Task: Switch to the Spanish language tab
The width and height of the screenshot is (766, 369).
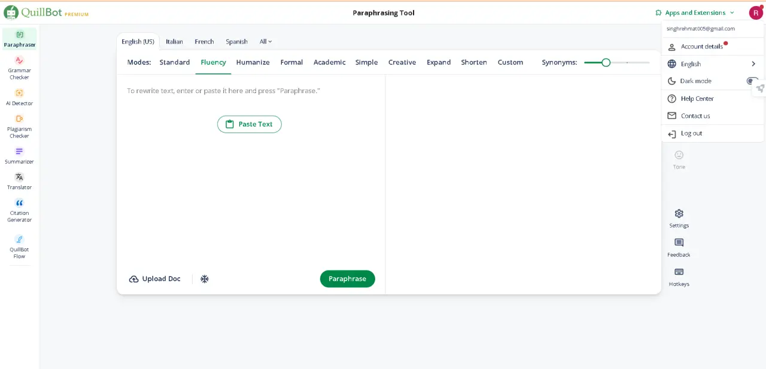Action: [x=236, y=42]
